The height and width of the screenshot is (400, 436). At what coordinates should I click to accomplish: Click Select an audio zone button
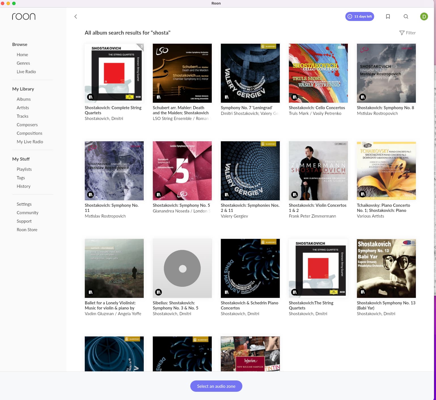tap(216, 386)
